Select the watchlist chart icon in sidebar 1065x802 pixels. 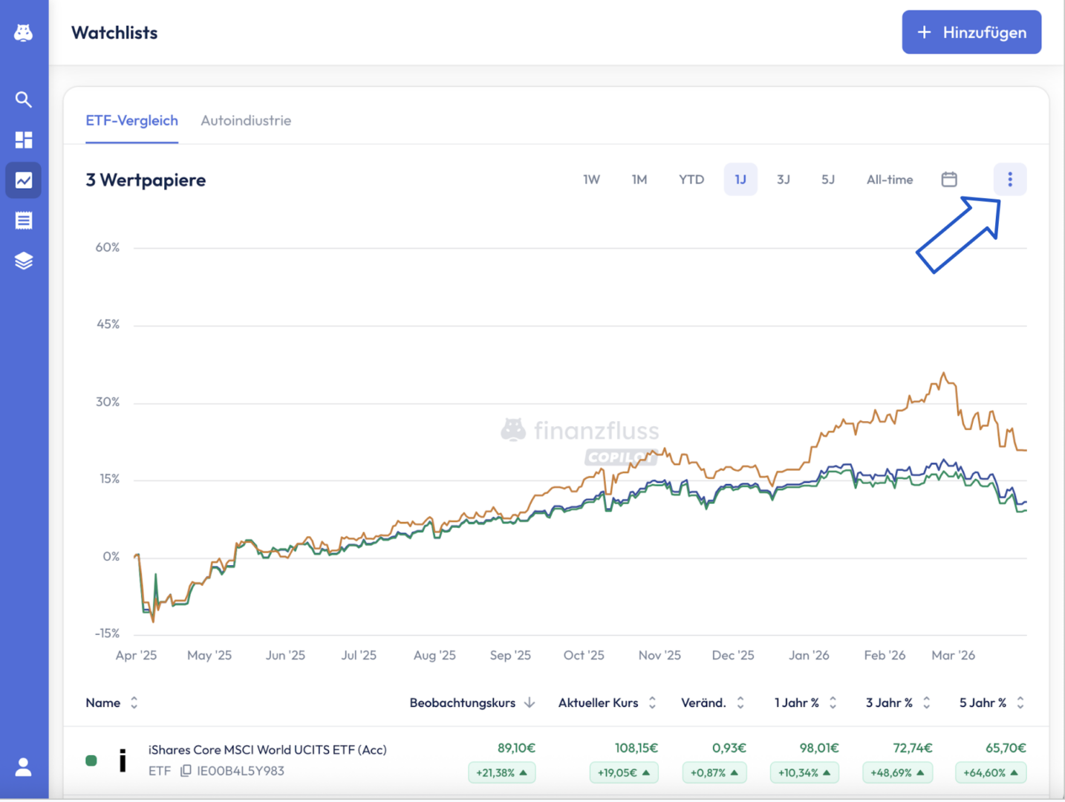pyautogui.click(x=24, y=180)
